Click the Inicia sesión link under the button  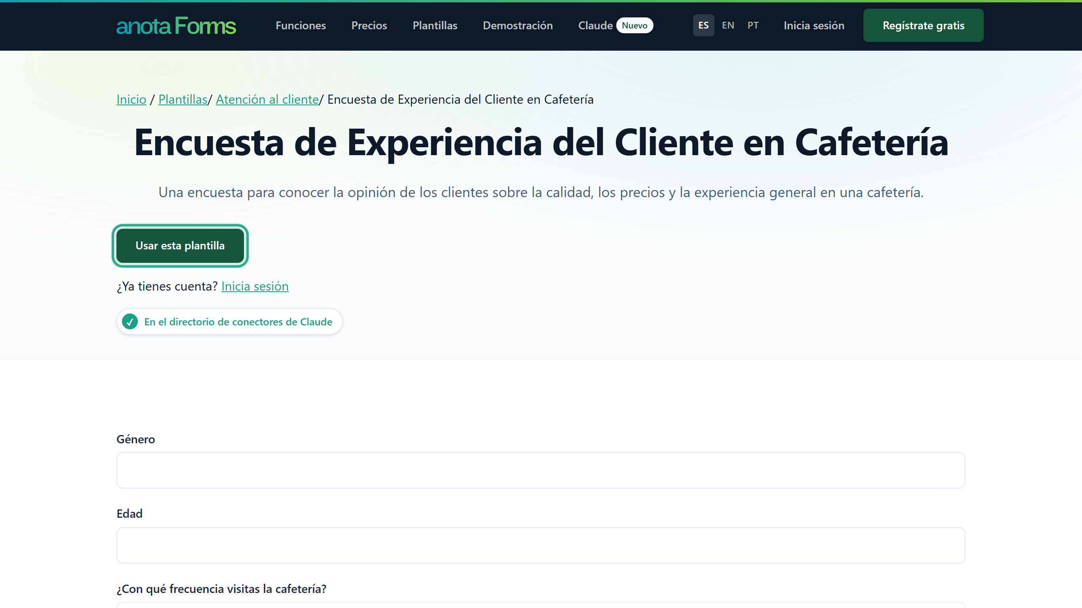click(255, 286)
